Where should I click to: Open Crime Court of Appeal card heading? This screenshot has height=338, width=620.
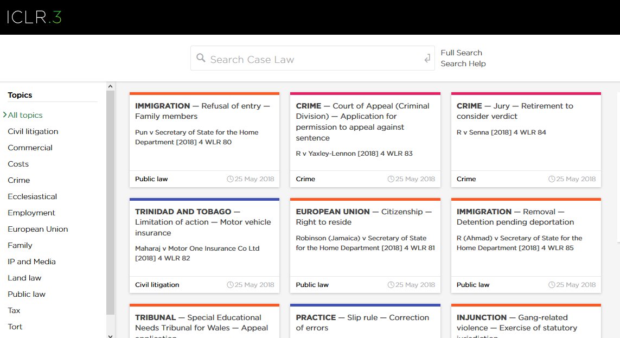point(362,122)
